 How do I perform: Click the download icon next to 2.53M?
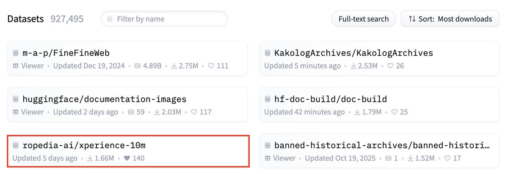[353, 66]
